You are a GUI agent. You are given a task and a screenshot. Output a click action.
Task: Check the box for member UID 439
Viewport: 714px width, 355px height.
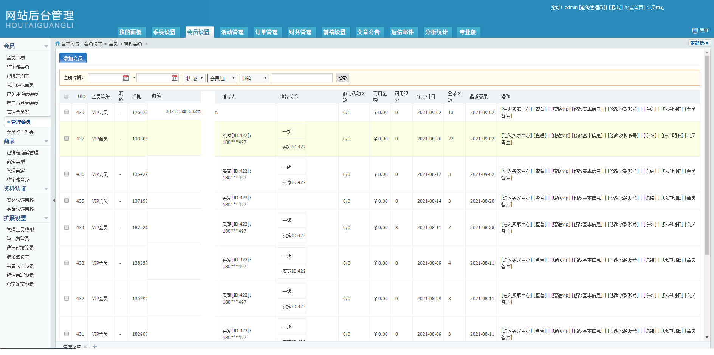pos(67,112)
